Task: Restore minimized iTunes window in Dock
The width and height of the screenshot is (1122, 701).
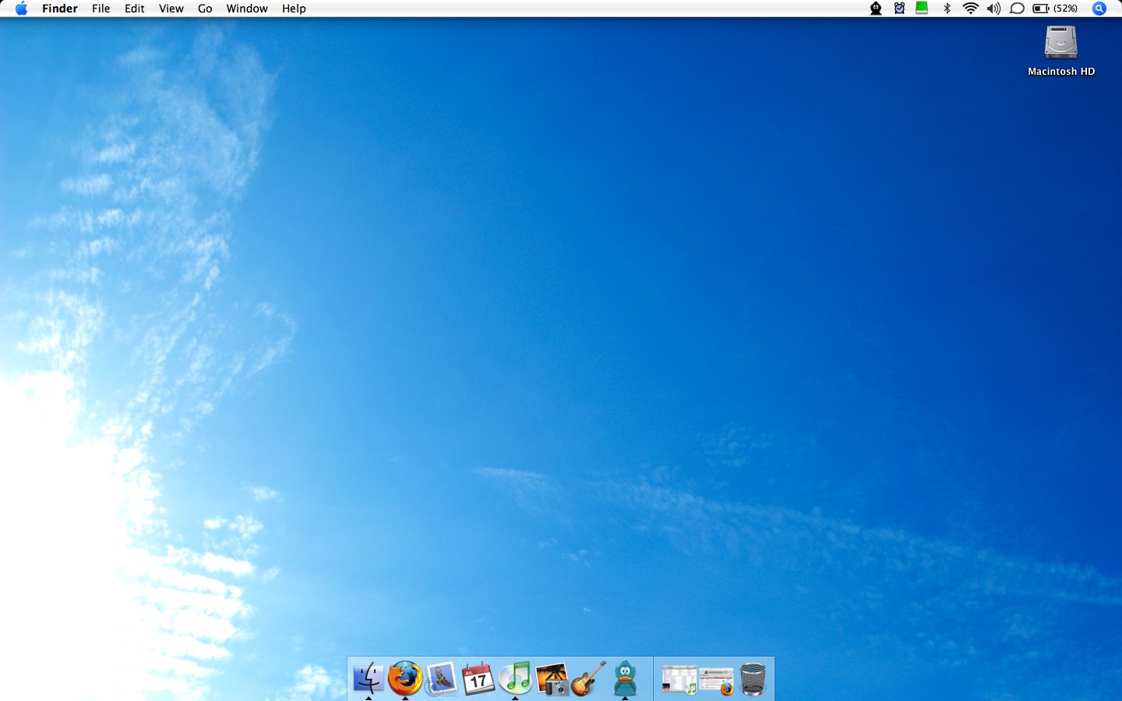Action: point(679,680)
